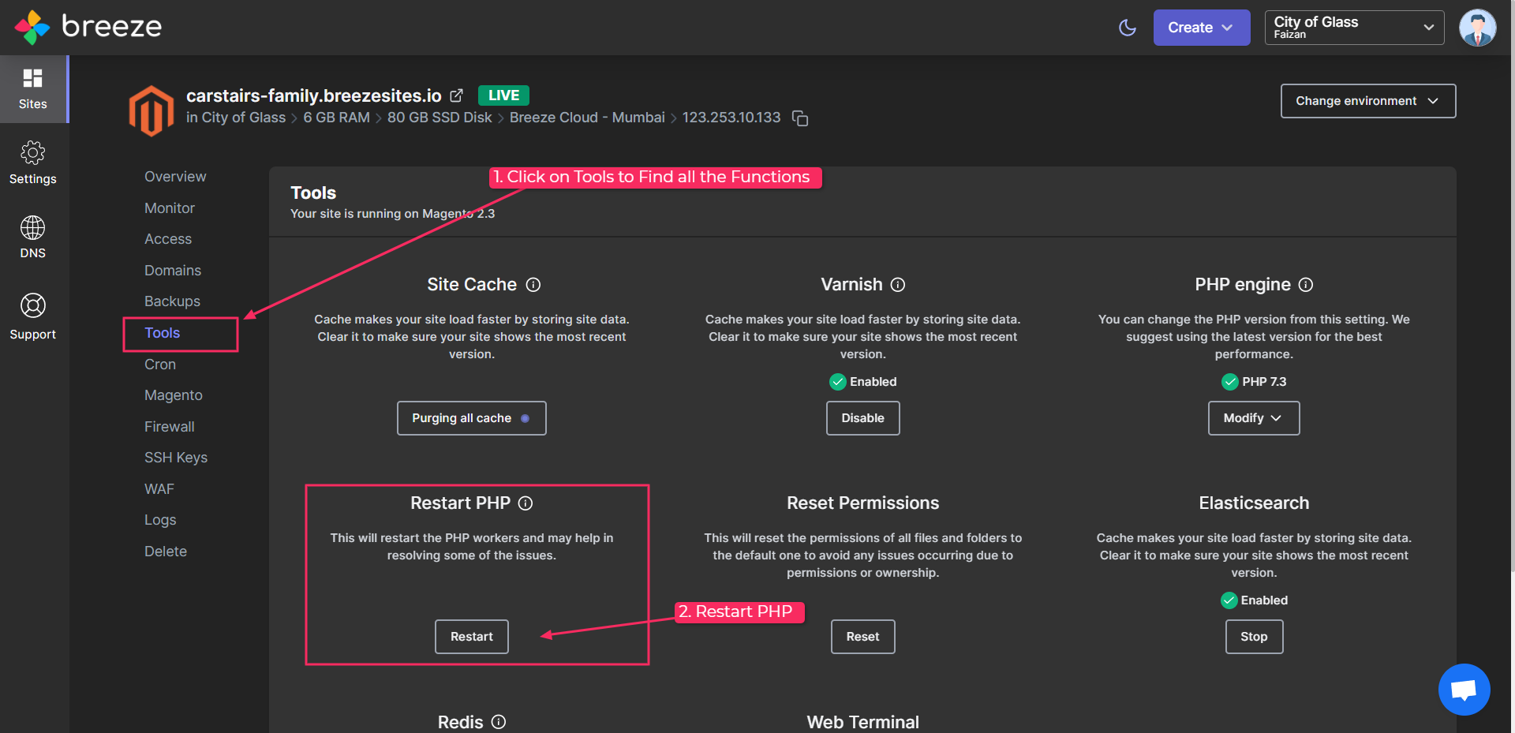Copy the IP address with copy icon

(800, 118)
